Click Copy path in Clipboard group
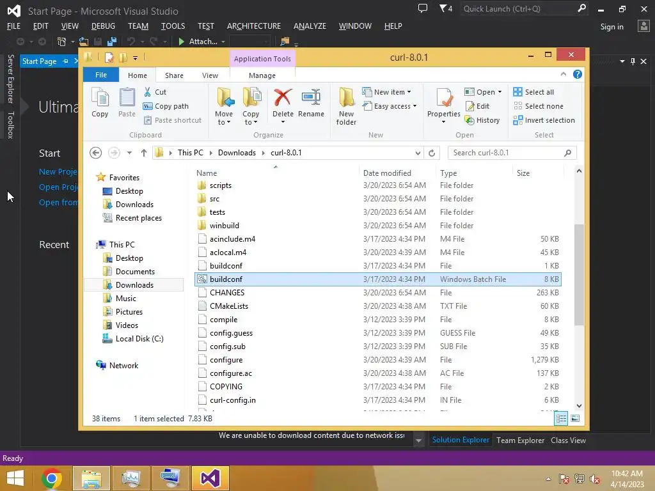This screenshot has height=491, width=655. pos(166,106)
